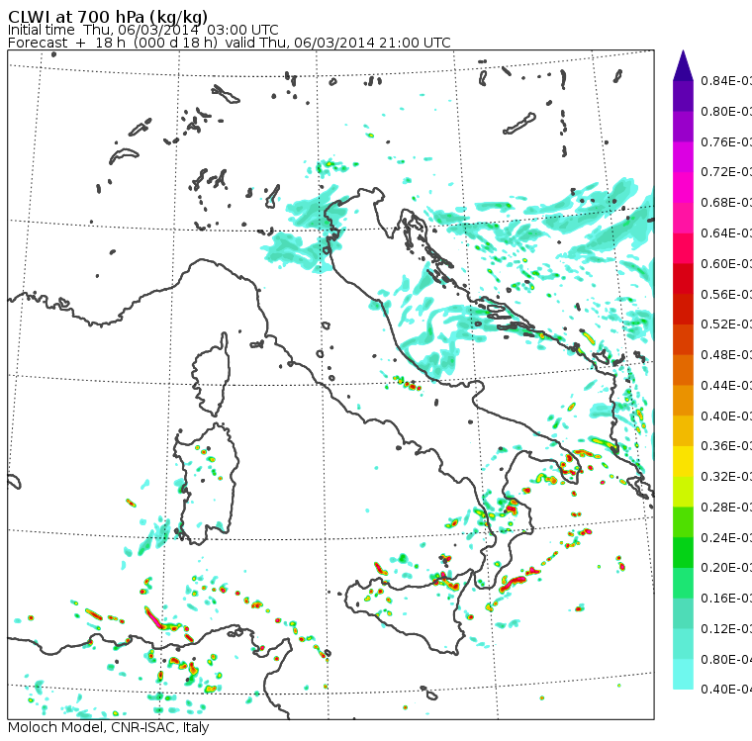Click the "Moloch Model, CNR-ISAC, Italy" credit text
Image resolution: width=752 pixels, height=741 pixels.
pyautogui.click(x=109, y=727)
